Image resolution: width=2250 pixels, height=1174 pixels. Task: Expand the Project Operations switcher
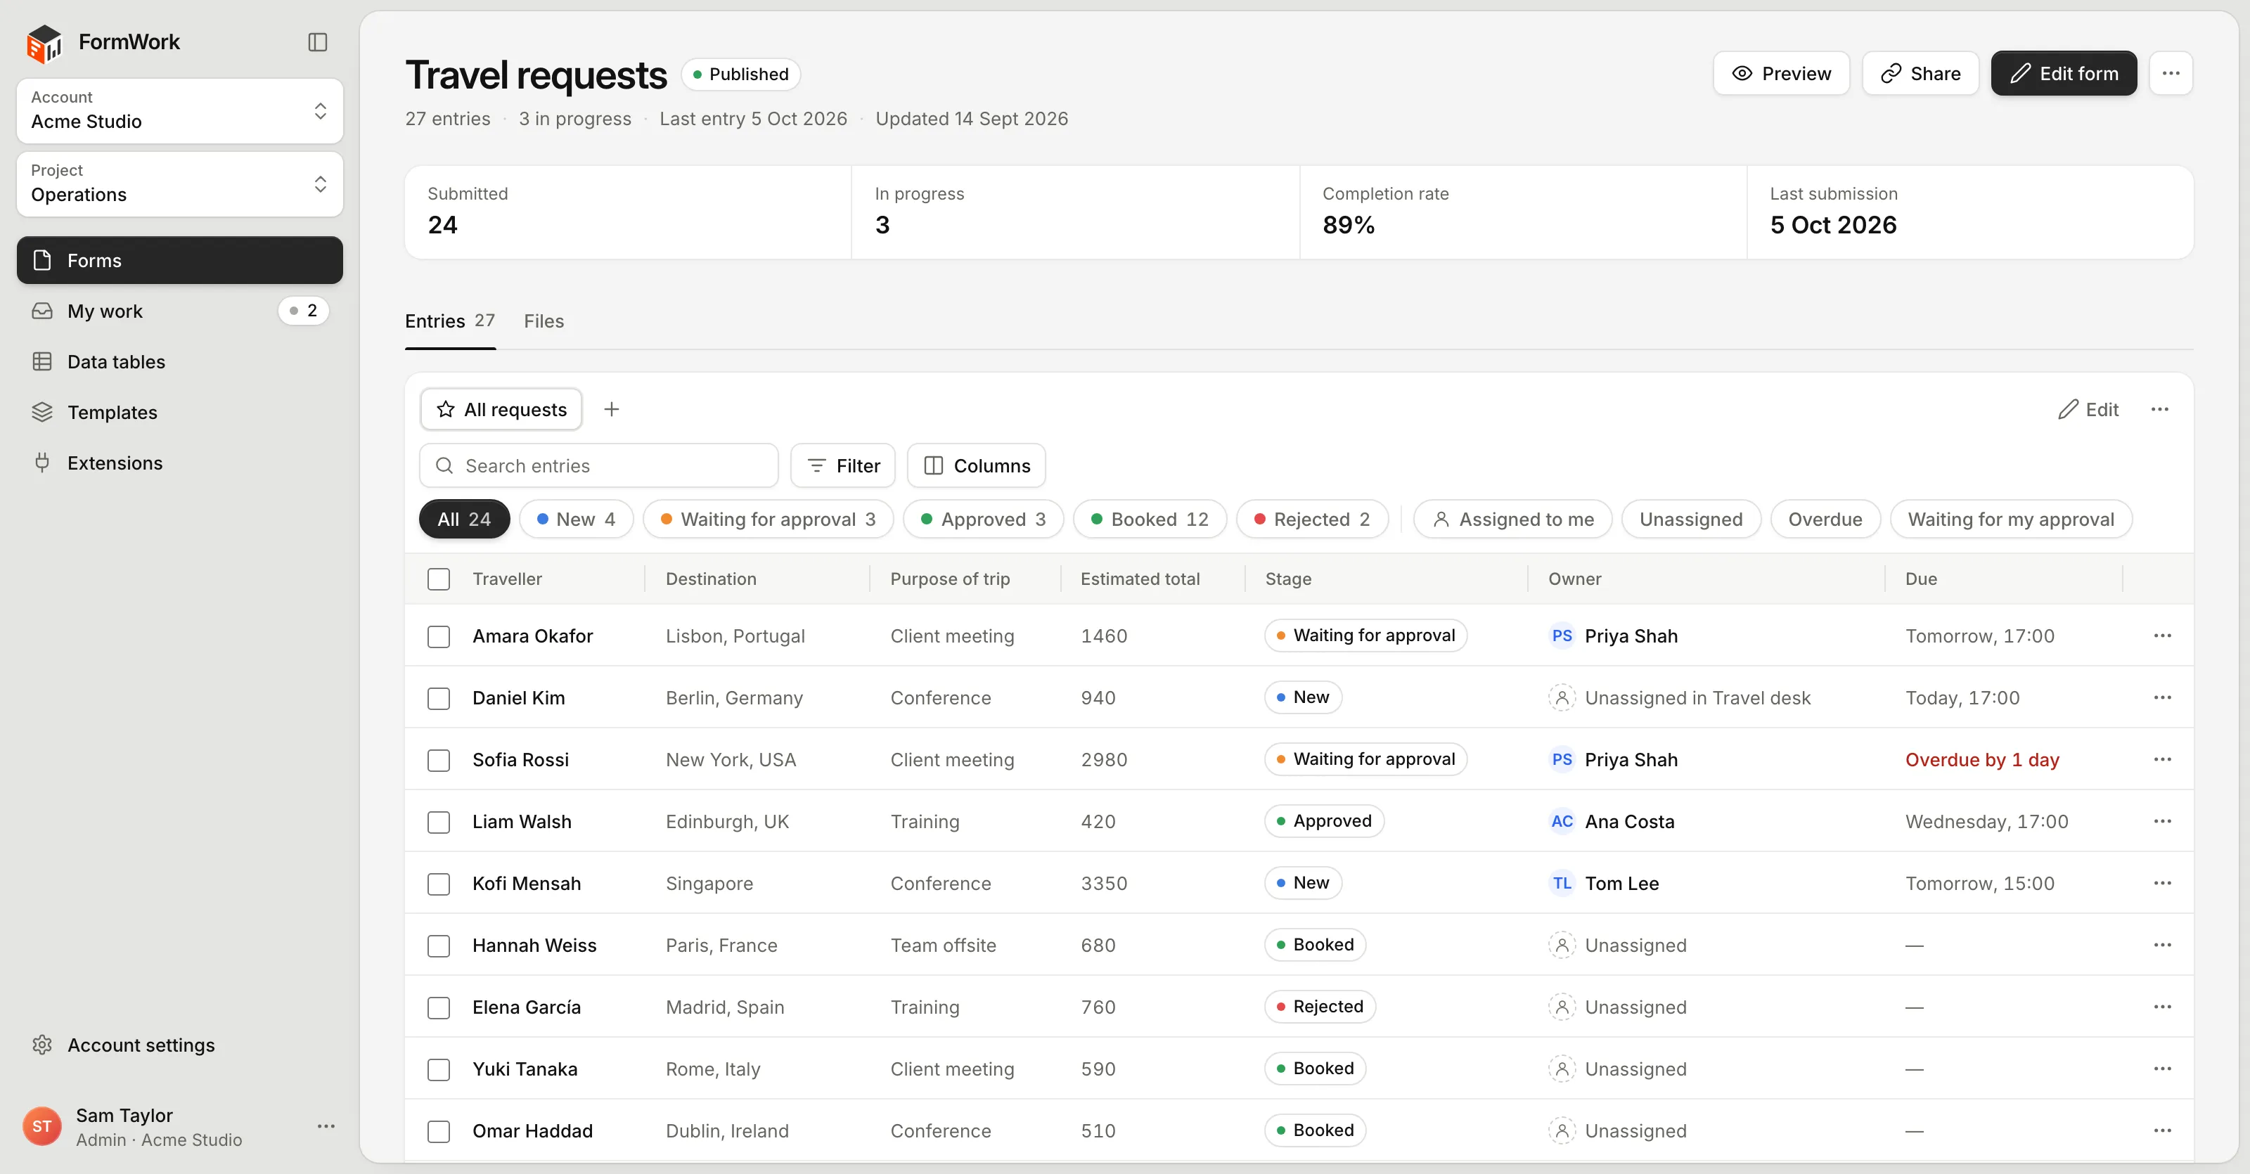180,184
